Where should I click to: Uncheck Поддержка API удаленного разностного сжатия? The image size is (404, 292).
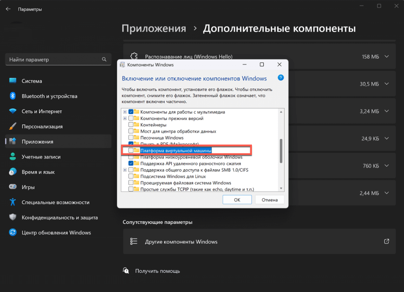click(131, 163)
